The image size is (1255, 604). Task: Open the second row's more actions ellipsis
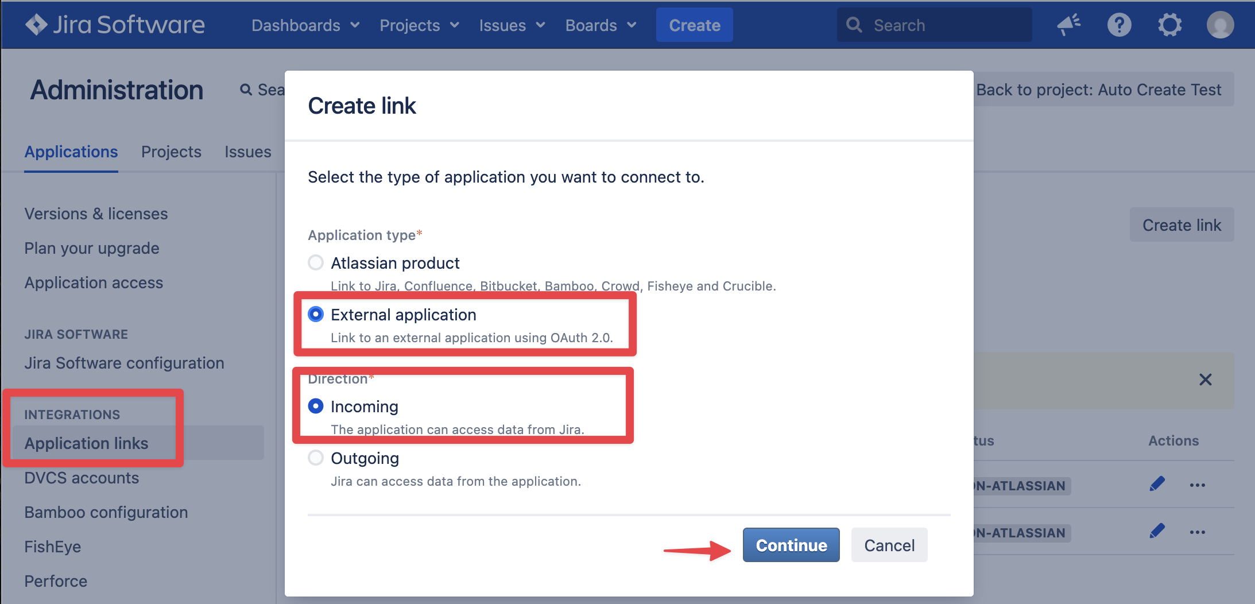point(1198,532)
